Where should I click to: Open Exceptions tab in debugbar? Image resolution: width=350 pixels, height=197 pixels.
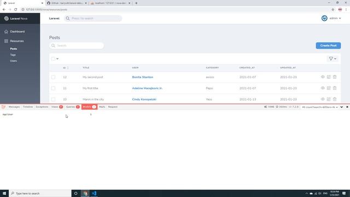click(x=42, y=107)
